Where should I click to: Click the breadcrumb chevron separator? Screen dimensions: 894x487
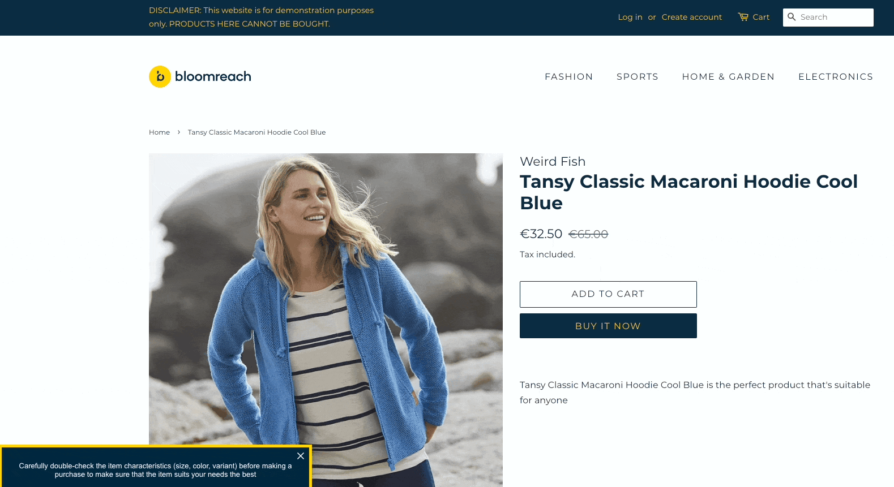click(x=179, y=132)
